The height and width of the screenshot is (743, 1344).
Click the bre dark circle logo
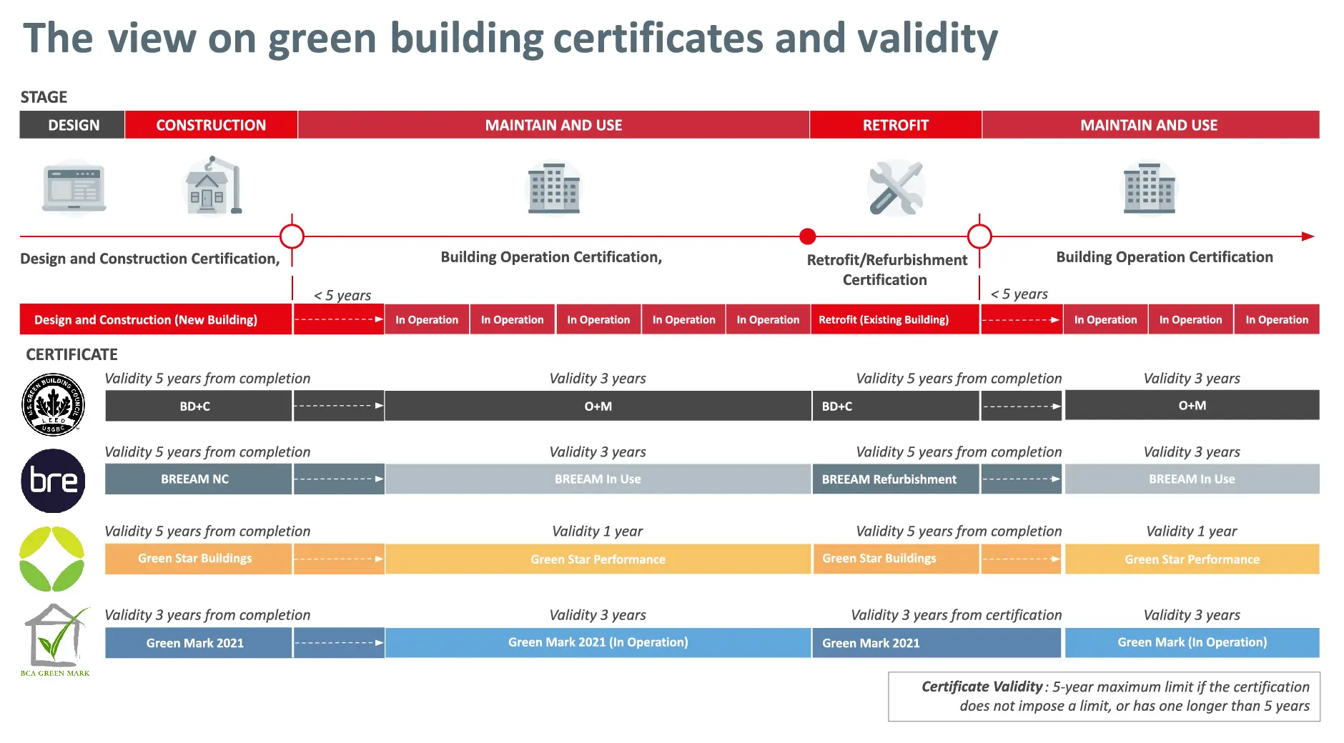(54, 480)
